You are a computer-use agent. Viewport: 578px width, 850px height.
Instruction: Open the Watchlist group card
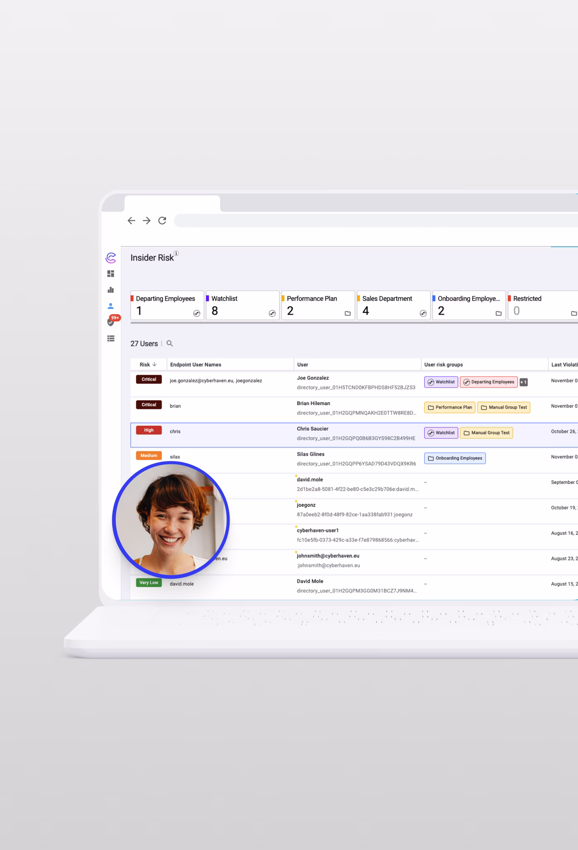pyautogui.click(x=243, y=305)
